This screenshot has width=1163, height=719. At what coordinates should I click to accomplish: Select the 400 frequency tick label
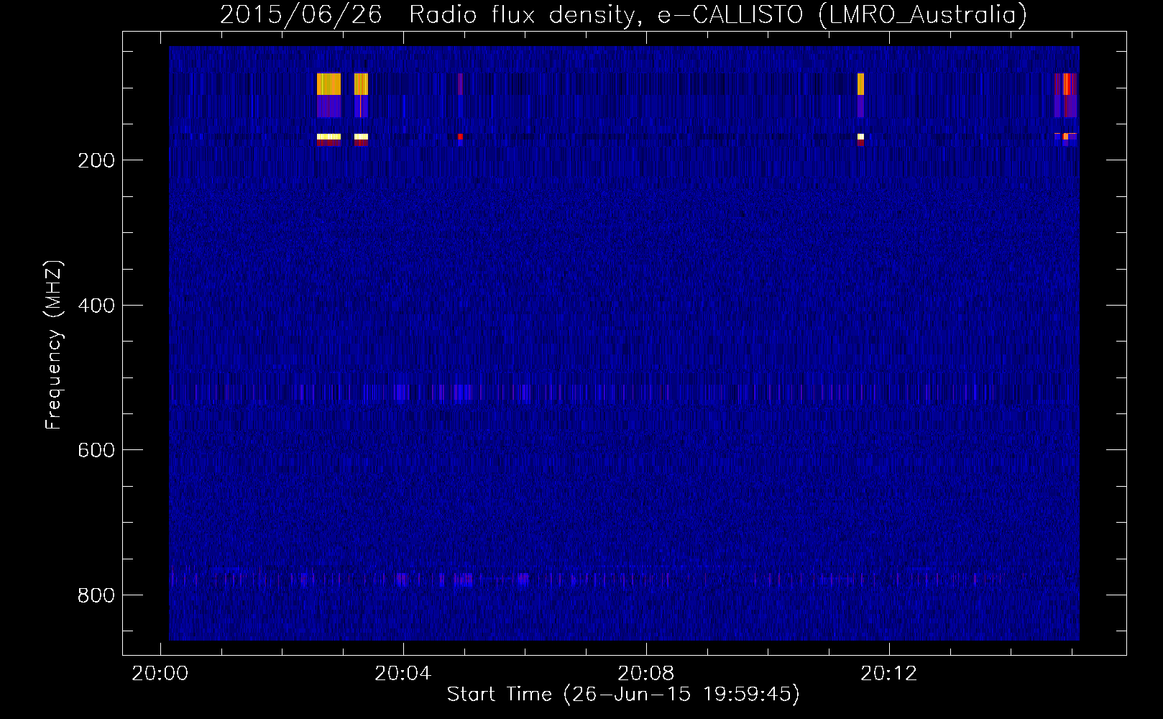(x=96, y=306)
